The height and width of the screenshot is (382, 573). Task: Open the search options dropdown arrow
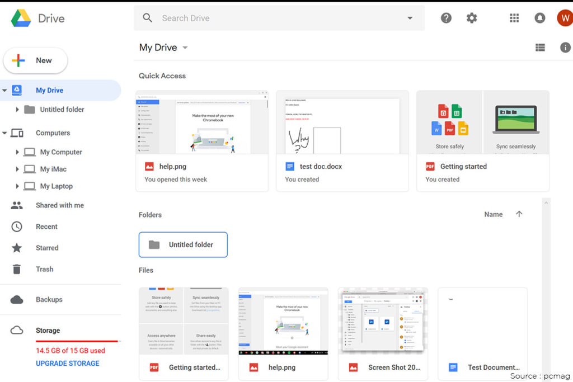point(410,18)
